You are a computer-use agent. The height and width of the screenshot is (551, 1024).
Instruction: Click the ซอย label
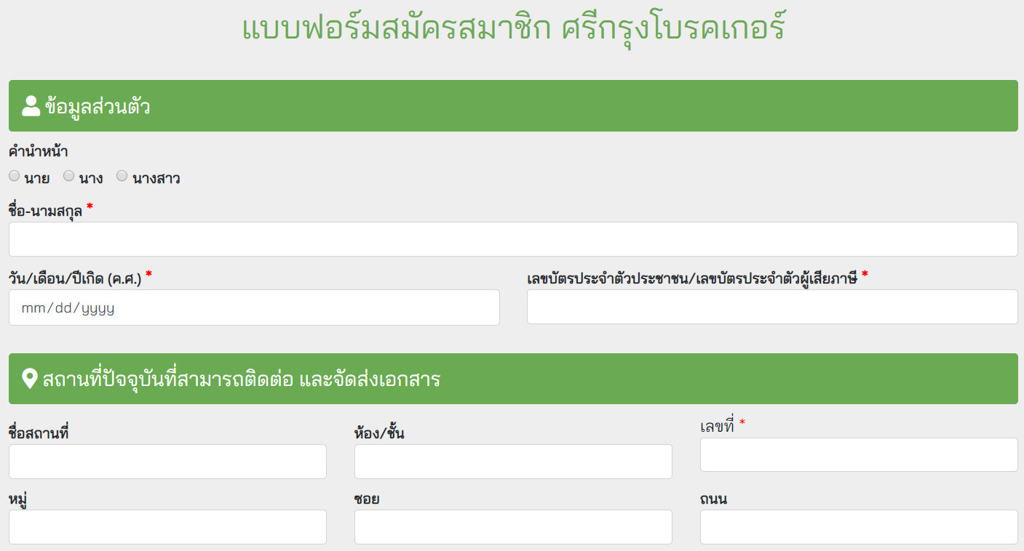(x=367, y=499)
